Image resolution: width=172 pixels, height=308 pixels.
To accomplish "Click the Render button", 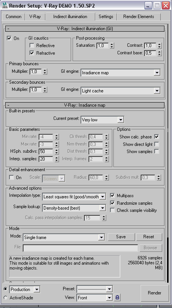I will coord(155,293).
